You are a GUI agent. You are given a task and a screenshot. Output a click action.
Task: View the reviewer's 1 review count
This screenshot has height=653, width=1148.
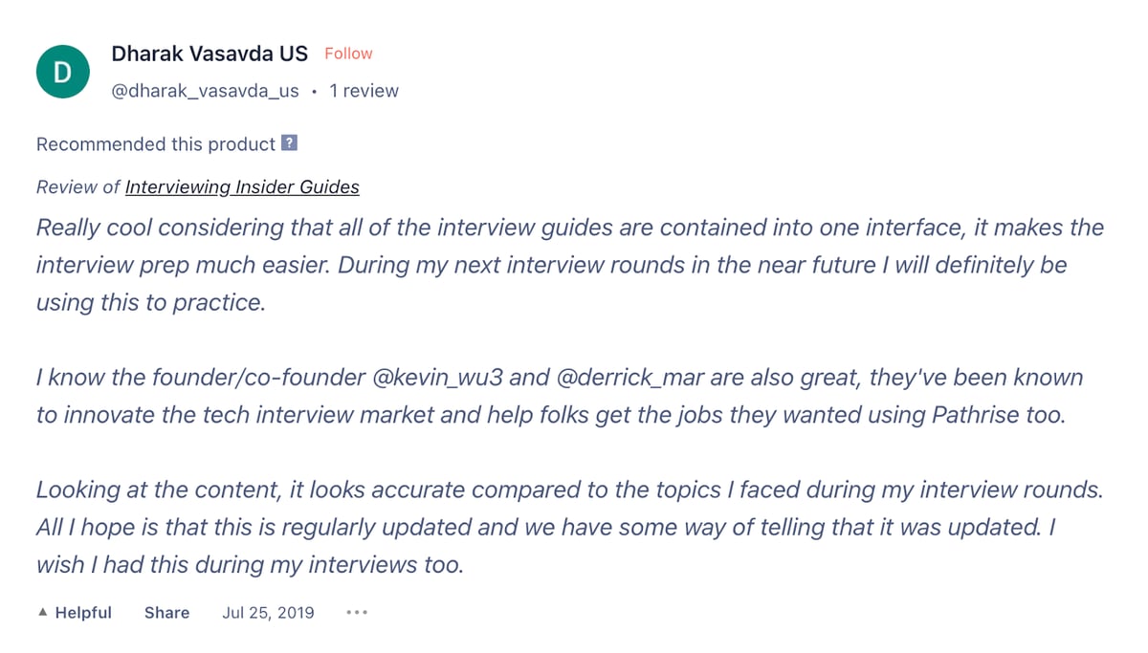pyautogui.click(x=364, y=91)
